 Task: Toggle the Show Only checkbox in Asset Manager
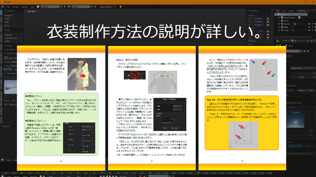(5, 73)
